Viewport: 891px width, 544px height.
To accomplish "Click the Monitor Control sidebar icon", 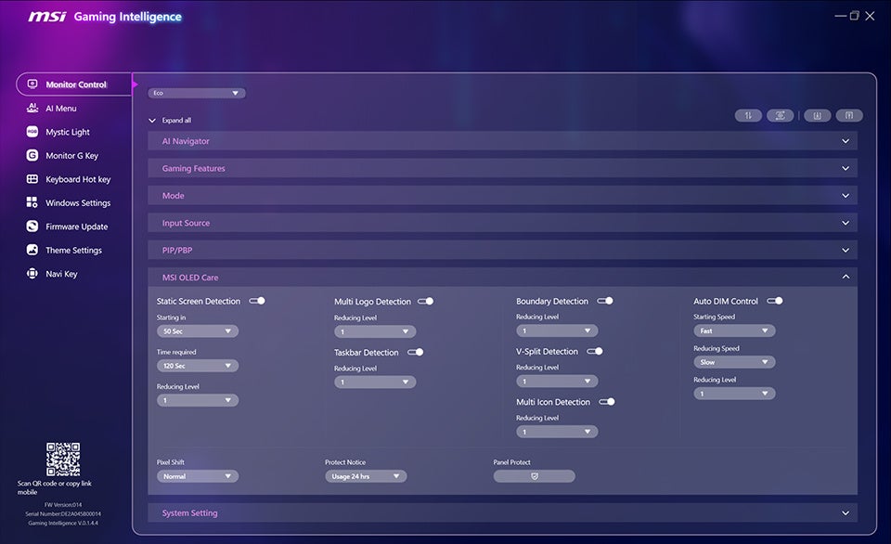I will pyautogui.click(x=32, y=84).
